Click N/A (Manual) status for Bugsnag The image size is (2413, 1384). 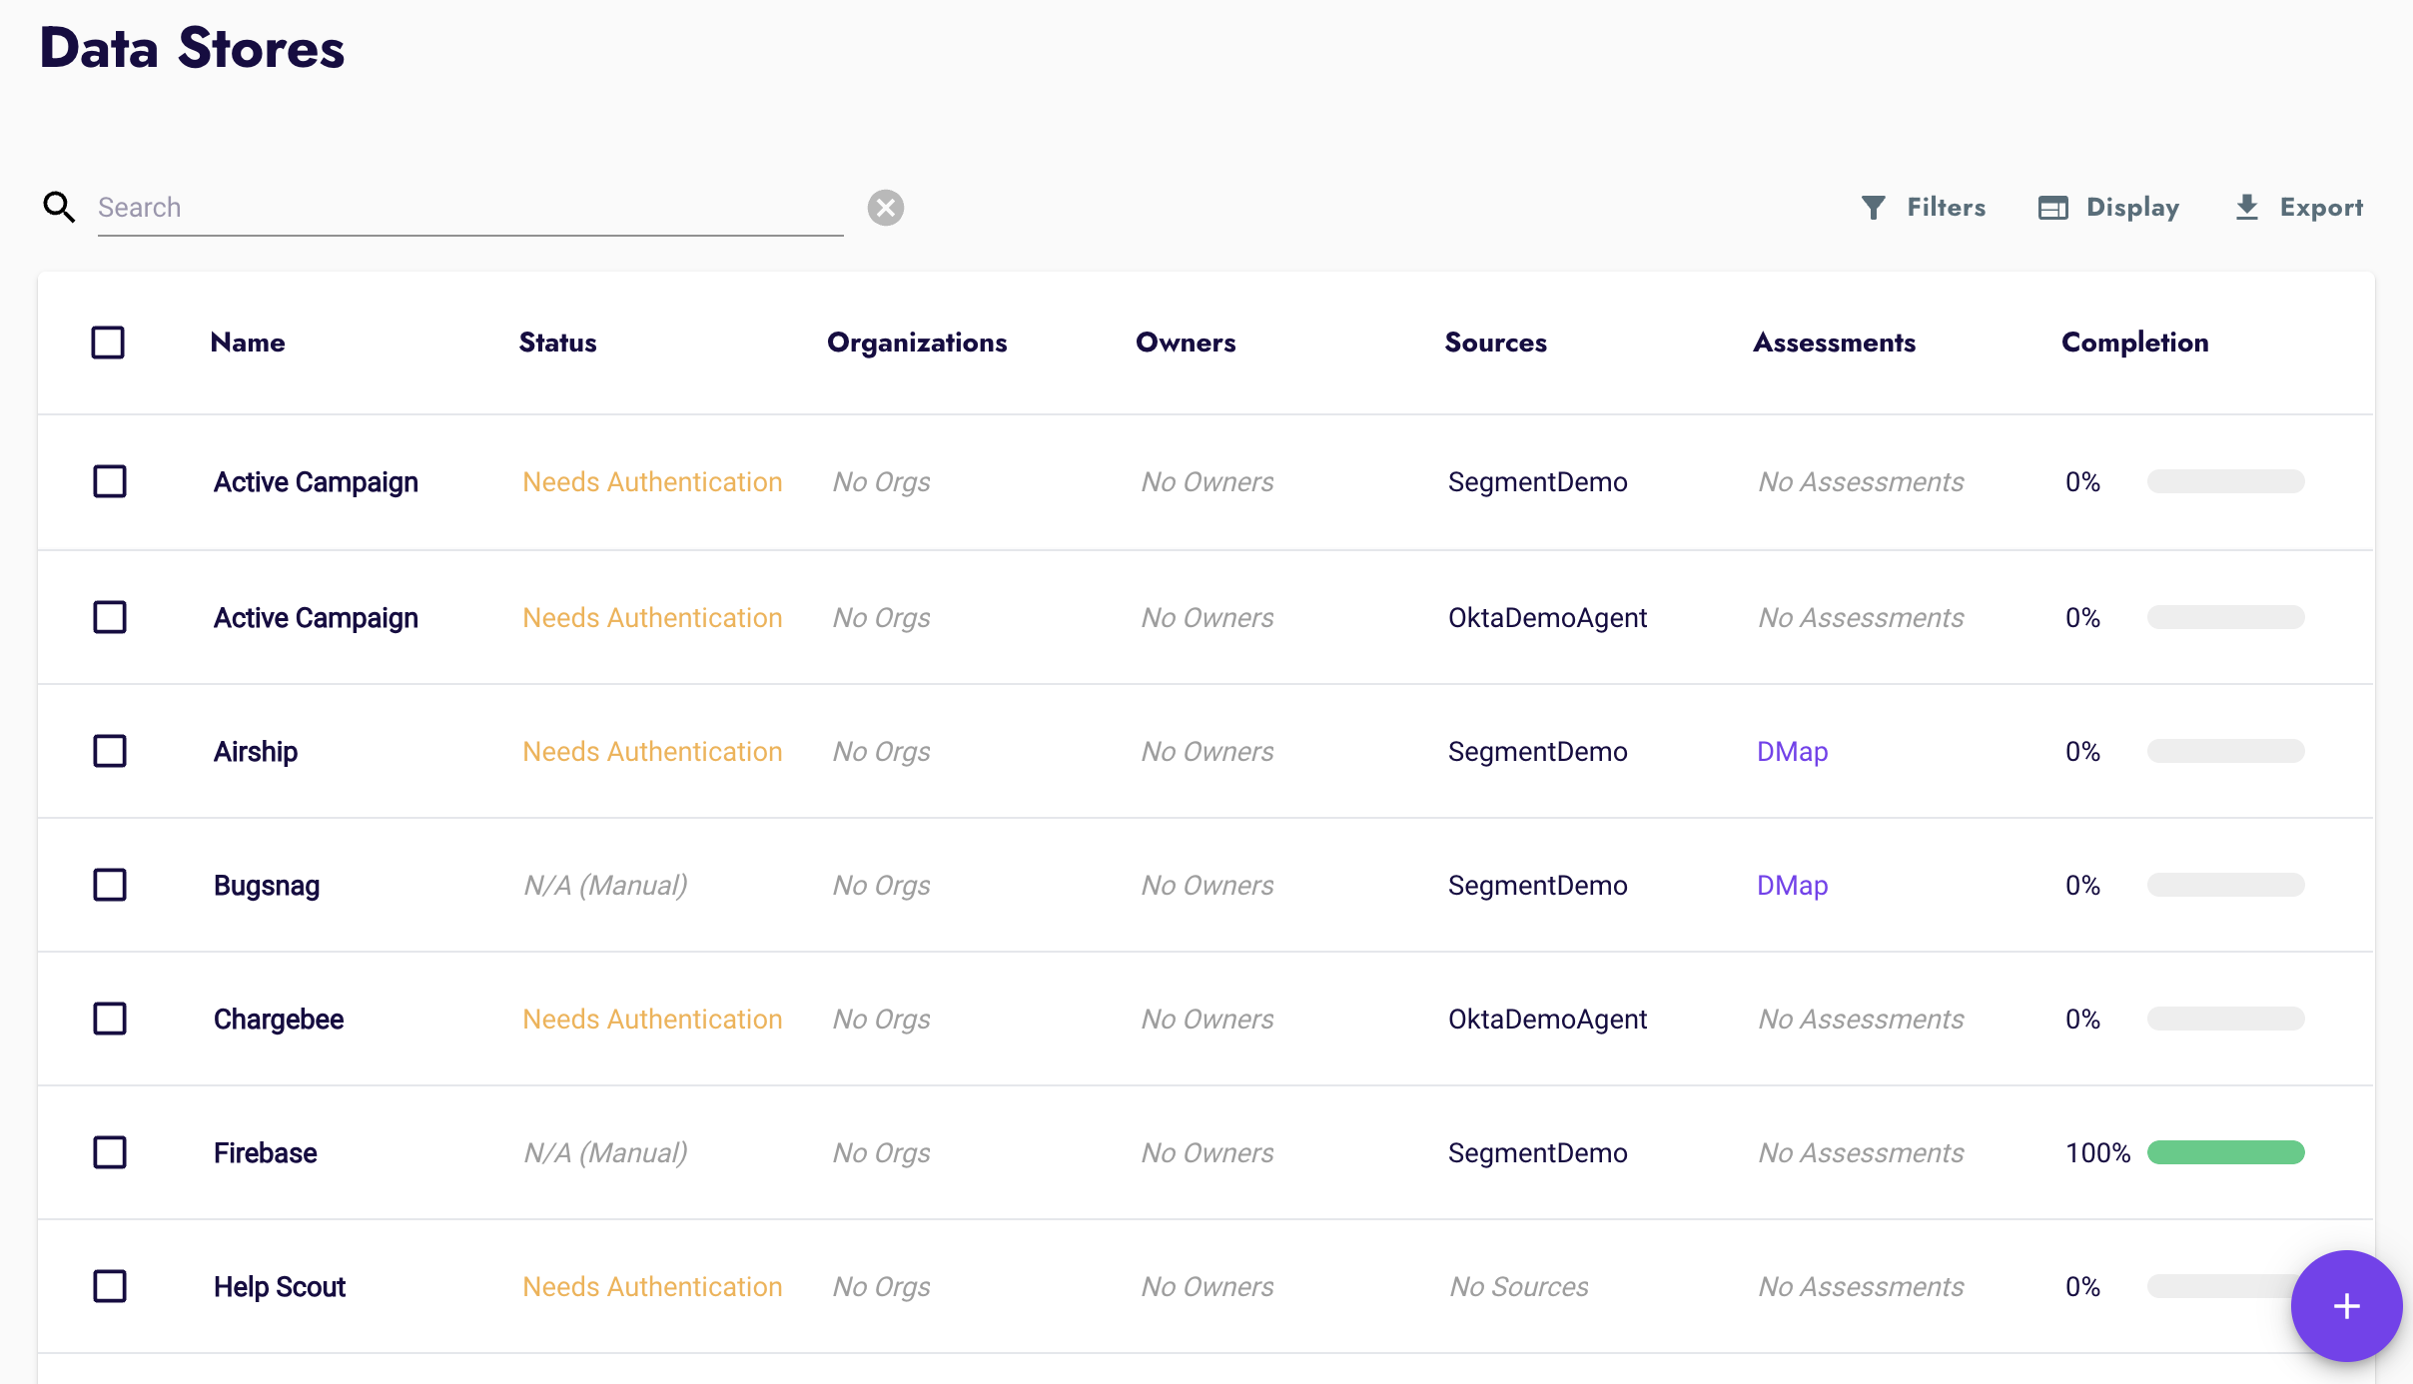tap(605, 885)
